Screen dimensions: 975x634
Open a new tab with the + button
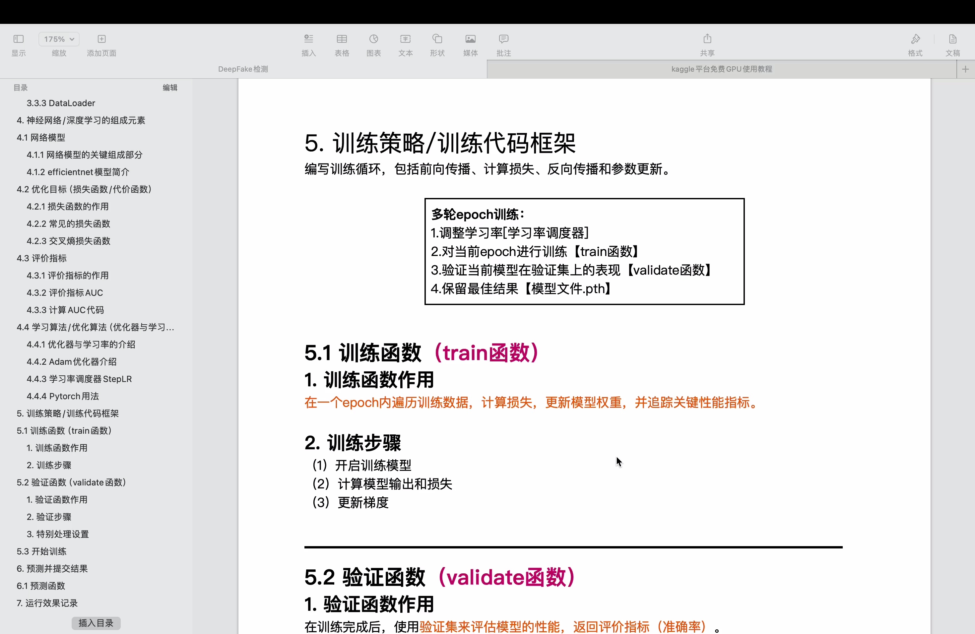point(966,69)
